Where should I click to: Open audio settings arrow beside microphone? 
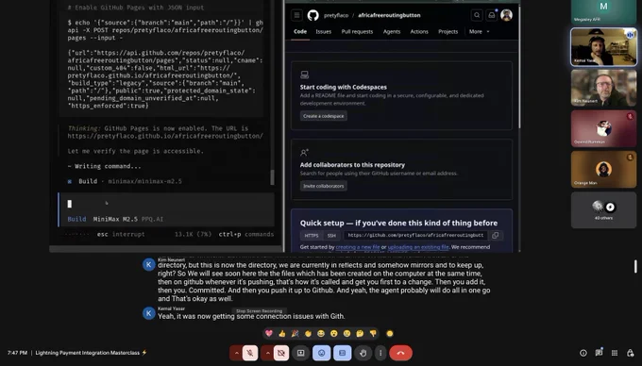236,353
